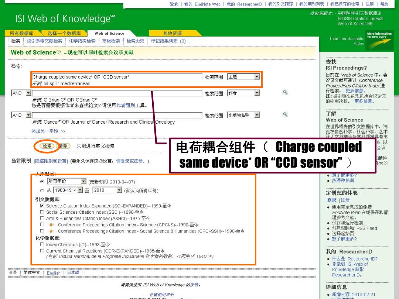Click 帮助 help link at top

click(x=384, y=4)
